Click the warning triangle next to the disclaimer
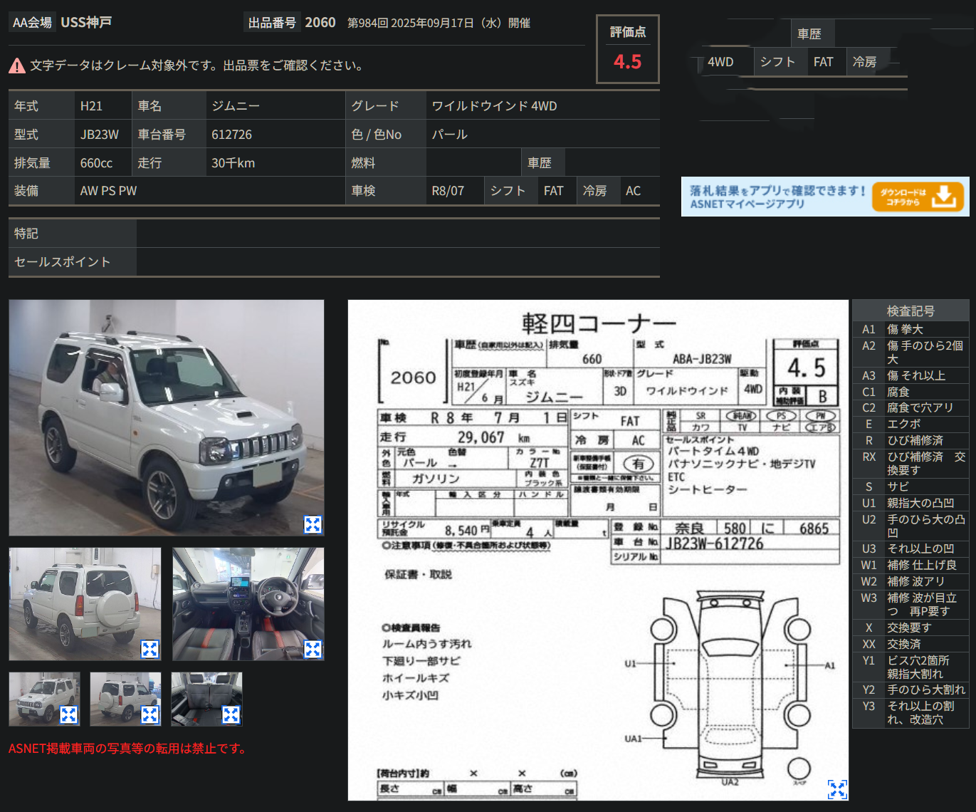 (16, 64)
